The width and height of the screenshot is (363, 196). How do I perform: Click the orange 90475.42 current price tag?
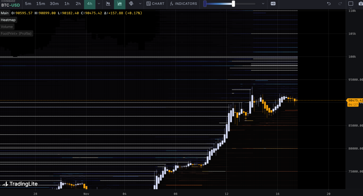(355, 101)
